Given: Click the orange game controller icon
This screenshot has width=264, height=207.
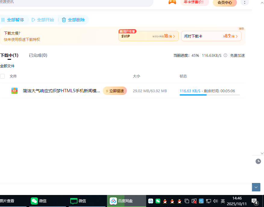Looking at the screenshot, I should tap(172, 2).
